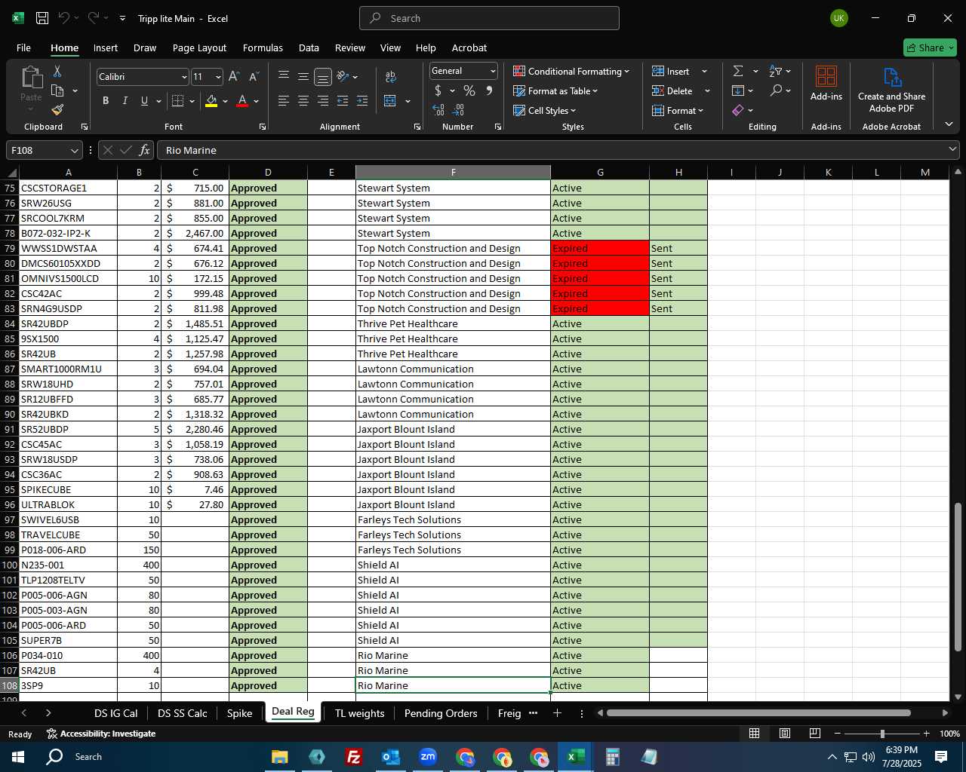The height and width of the screenshot is (772, 966).
Task: Click the Insert Function fx icon
Action: (x=145, y=150)
